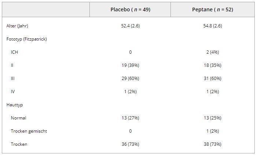
Task: Click the Placebo (n = 49) column header
Action: (130, 9)
